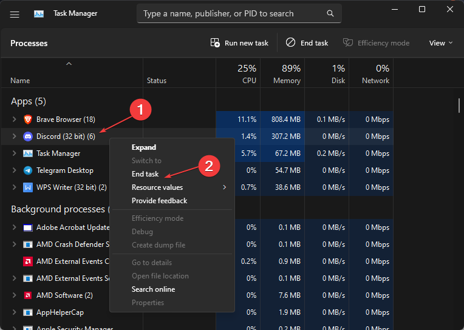This screenshot has height=330, width=464.
Task: Click the AMD Software icon
Action: (x=28, y=295)
